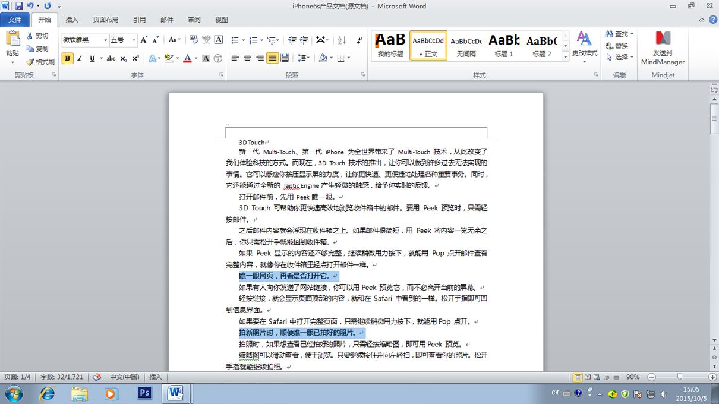Switch to the Page Layout (页面布局) tab
Viewport: 719px width, 404px height.
click(105, 20)
